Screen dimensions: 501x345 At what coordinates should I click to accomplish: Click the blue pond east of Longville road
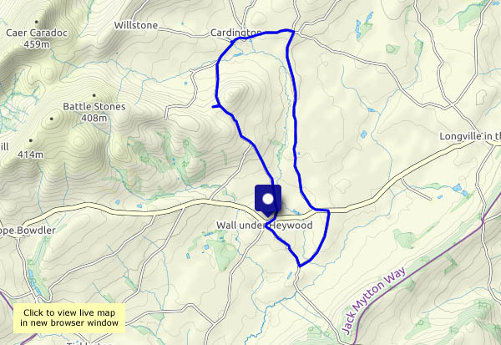tap(458, 187)
